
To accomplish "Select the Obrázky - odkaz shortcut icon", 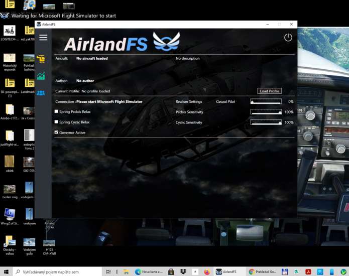I will [x=10, y=245].
